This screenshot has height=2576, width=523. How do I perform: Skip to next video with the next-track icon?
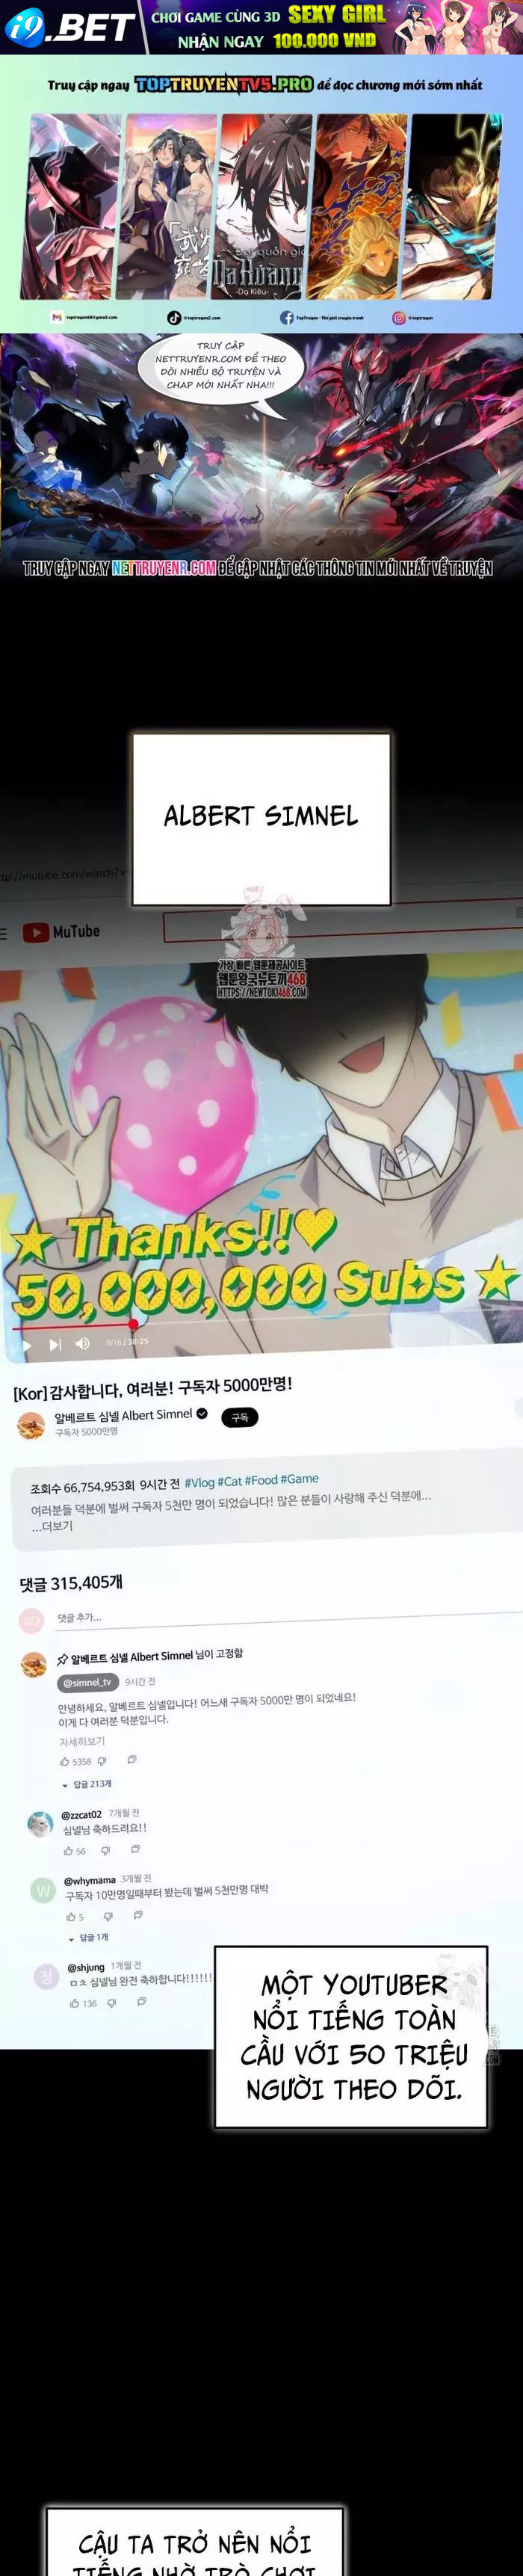tap(55, 1345)
